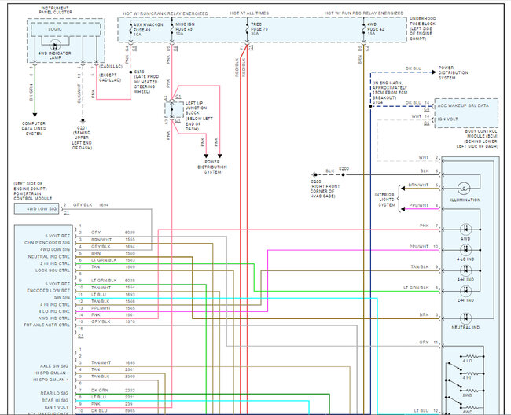Click the 4WD fuse 42 symbol

click(x=364, y=30)
